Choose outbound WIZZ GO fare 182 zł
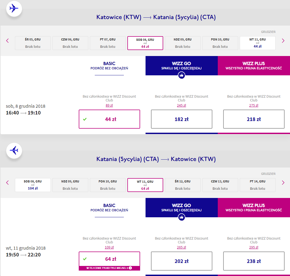The width and height of the screenshot is (290, 276). pyautogui.click(x=181, y=119)
